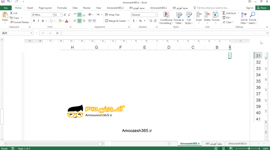Switch to Normal view in status bar

(x=216, y=148)
